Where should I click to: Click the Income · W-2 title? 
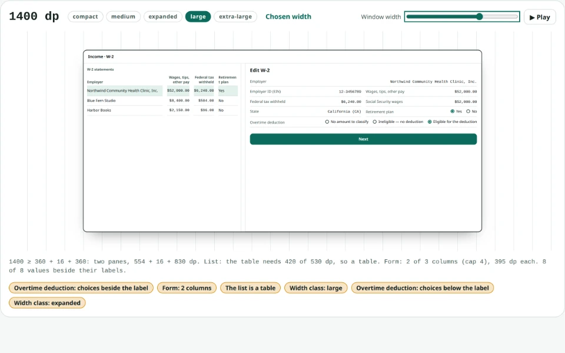coord(101,56)
